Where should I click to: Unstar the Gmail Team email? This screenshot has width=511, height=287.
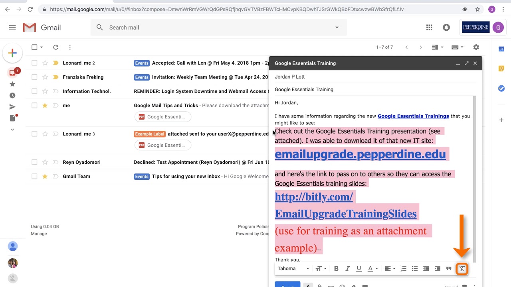click(x=45, y=176)
